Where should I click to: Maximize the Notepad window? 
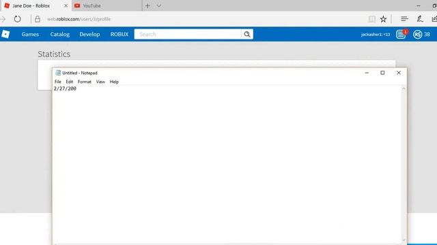(382, 73)
